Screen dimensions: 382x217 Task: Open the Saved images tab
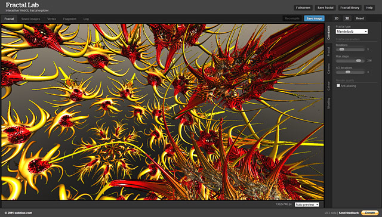[30, 18]
